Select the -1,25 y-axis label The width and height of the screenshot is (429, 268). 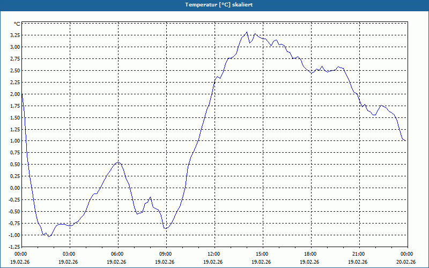[x=14, y=247]
